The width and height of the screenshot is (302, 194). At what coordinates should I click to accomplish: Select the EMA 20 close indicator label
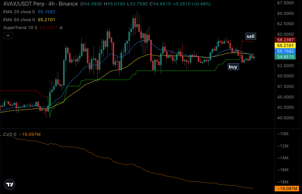[x=19, y=12]
